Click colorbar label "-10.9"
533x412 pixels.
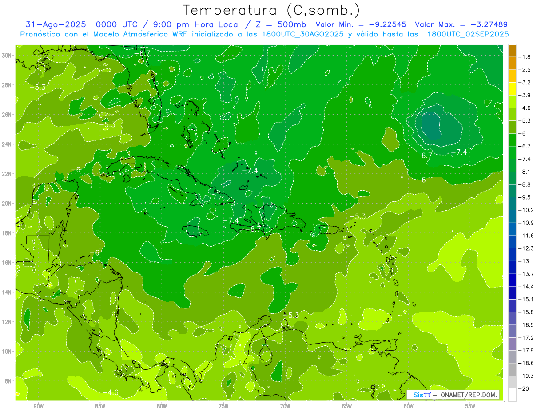click(526, 223)
